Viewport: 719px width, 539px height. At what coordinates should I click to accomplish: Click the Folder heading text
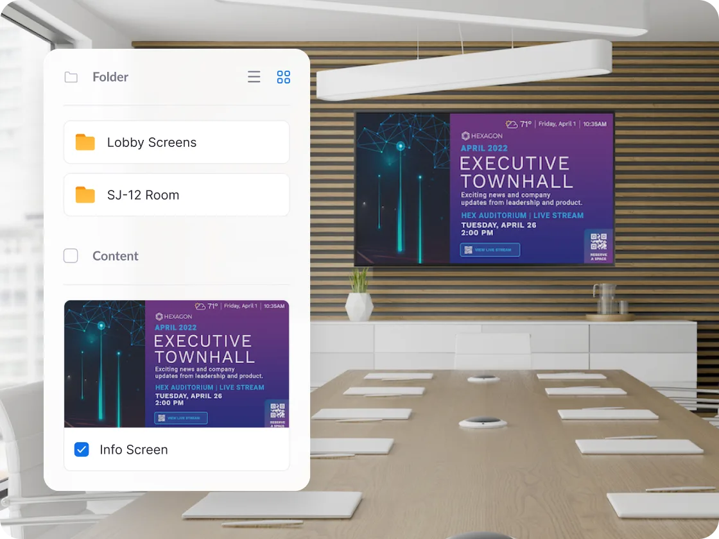point(110,77)
